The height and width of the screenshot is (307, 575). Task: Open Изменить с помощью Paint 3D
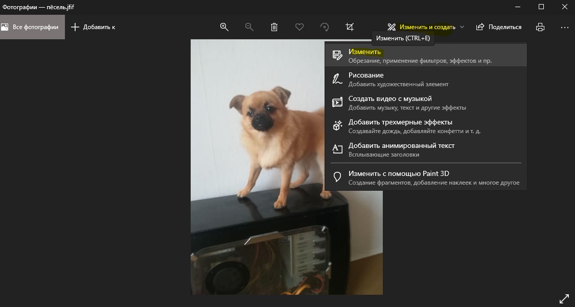(x=426, y=177)
